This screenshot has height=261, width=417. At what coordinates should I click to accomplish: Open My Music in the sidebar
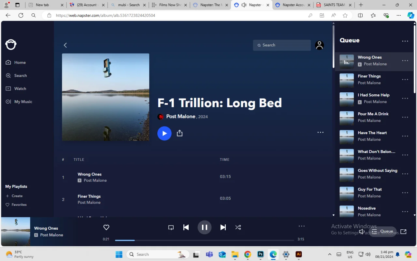point(19,102)
